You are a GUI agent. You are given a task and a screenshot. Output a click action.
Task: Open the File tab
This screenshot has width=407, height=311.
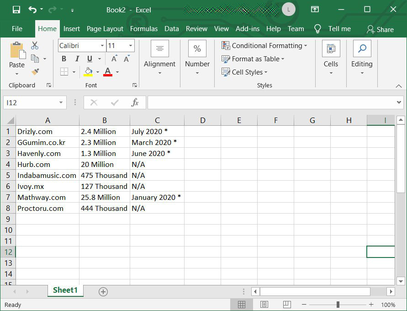[x=17, y=28]
